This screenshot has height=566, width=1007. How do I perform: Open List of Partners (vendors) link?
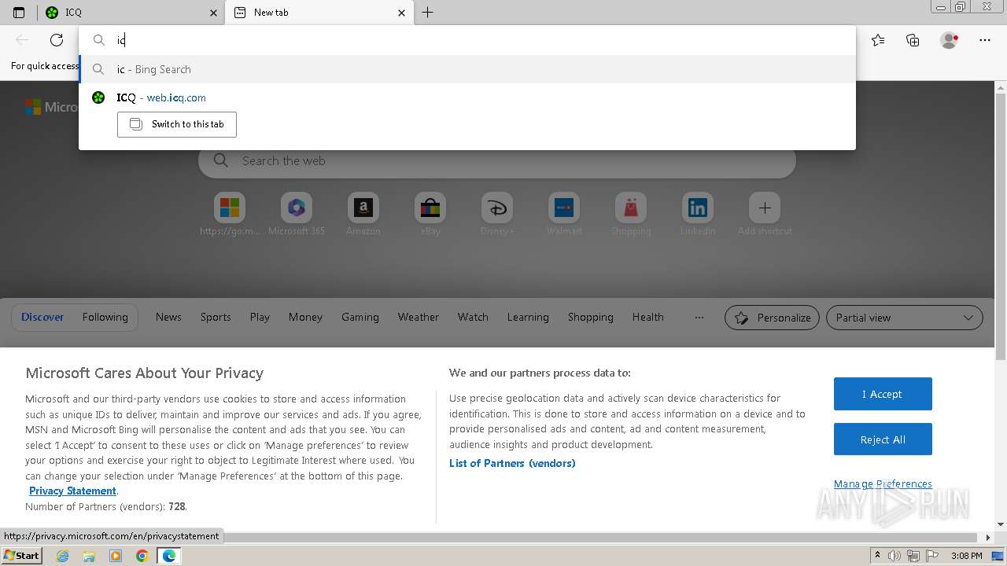pyautogui.click(x=512, y=463)
